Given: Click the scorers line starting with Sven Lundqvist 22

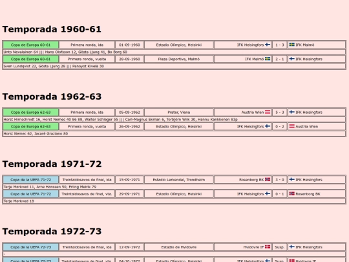Looking at the screenshot, I should pyautogui.click(x=174, y=66).
